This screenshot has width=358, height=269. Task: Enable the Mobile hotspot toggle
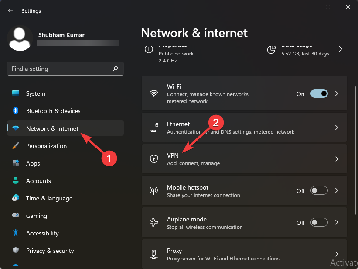tap(319, 191)
